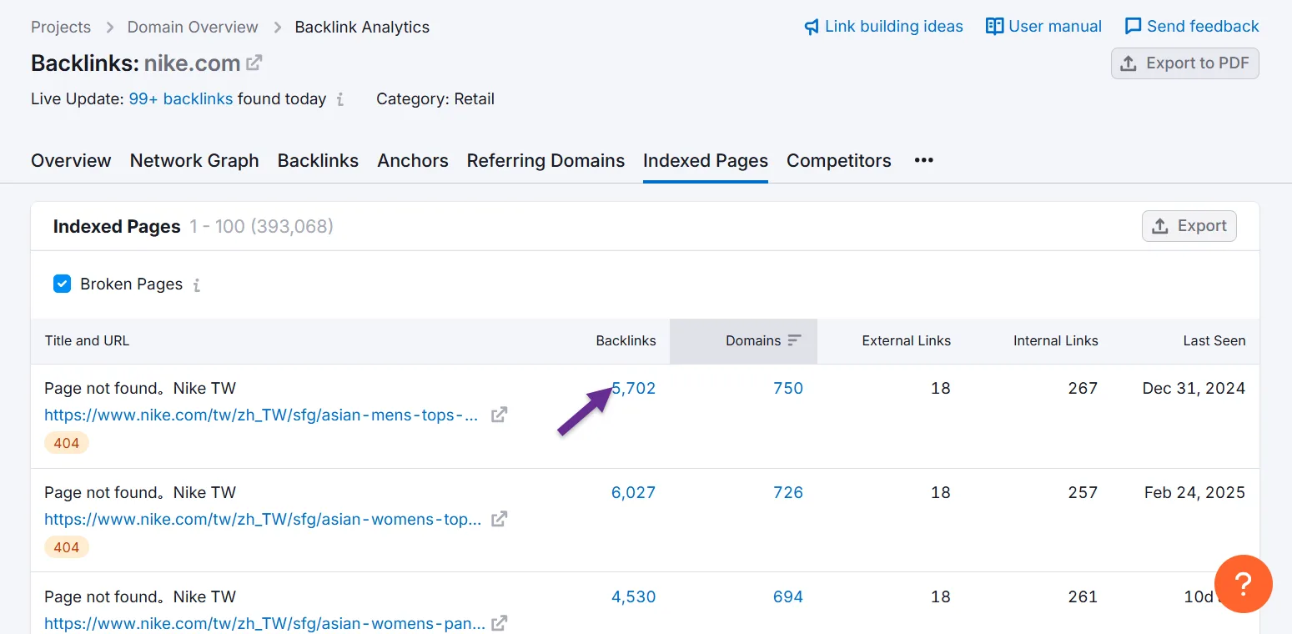Viewport: 1292px width, 634px height.
Task: Click the Export to PDF button
Action: coord(1184,63)
